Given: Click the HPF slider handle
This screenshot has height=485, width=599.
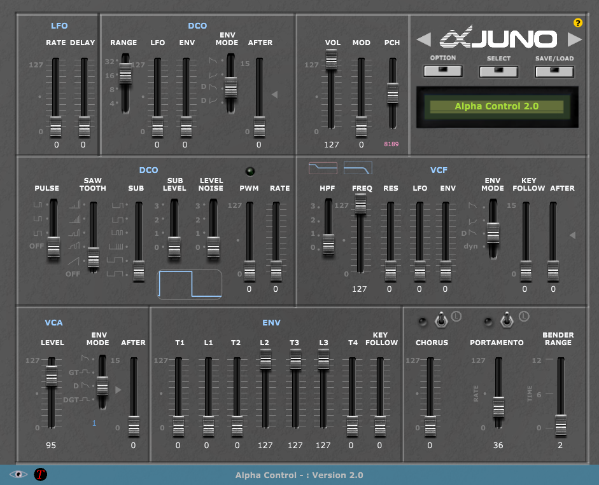Looking at the screenshot, I should [328, 244].
